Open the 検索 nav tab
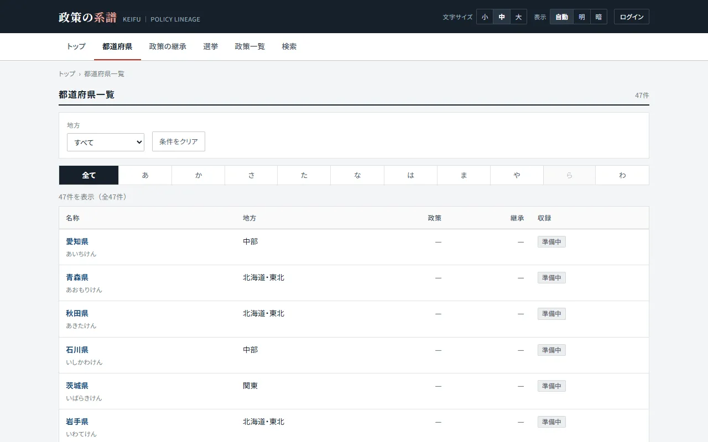This screenshot has width=708, height=442. click(x=289, y=46)
